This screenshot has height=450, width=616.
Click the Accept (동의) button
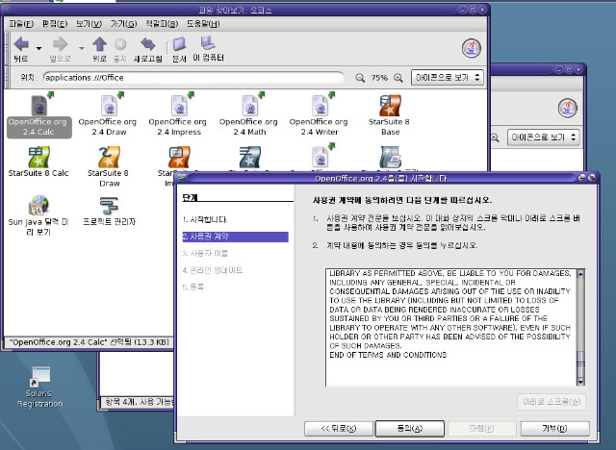[410, 429]
